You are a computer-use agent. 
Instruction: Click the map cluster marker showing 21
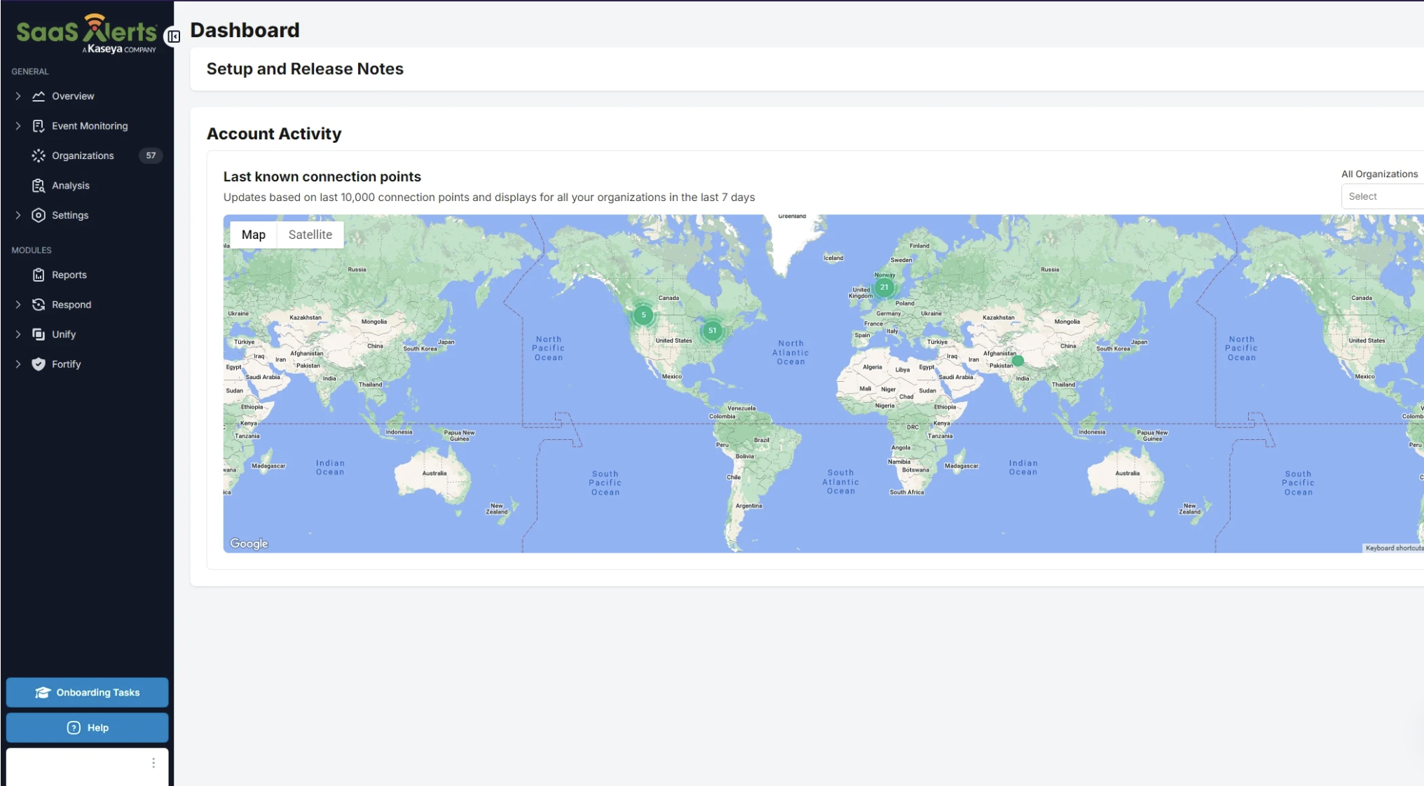tap(884, 287)
